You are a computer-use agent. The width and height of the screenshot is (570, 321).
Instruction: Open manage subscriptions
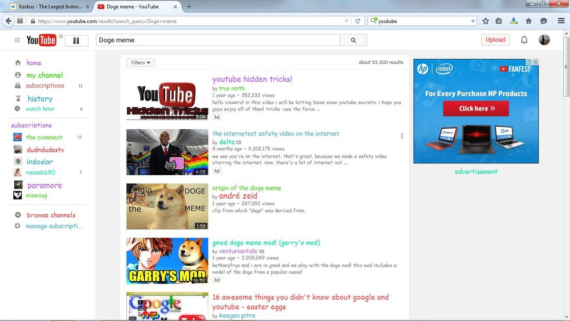pyautogui.click(x=54, y=226)
